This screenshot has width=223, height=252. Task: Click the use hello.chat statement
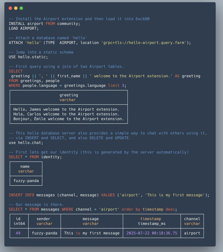click(26, 143)
